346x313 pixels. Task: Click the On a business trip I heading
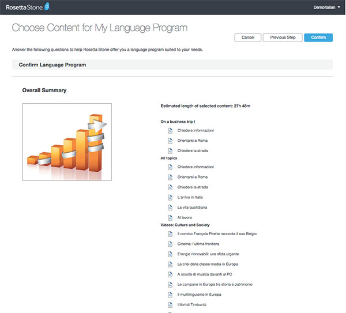click(178, 122)
